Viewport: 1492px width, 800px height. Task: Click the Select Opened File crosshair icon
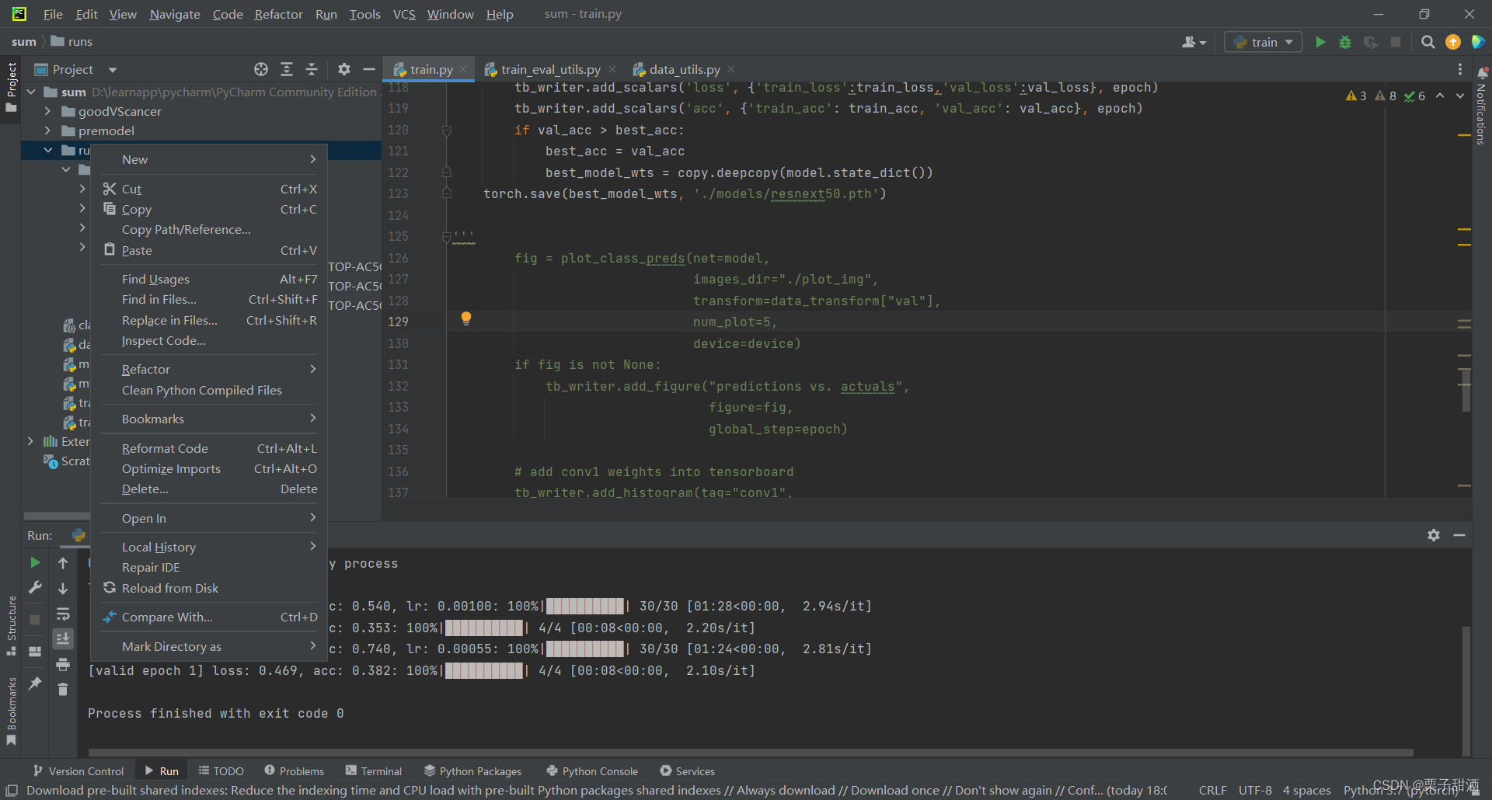261,69
